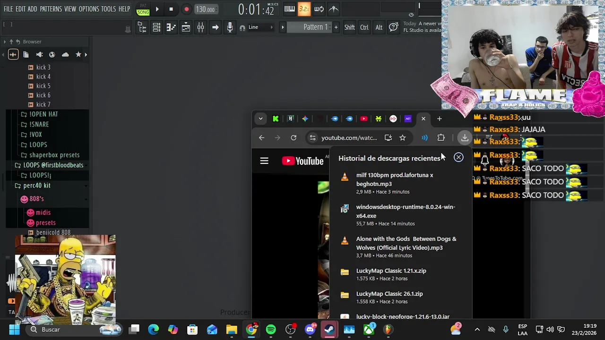Stop playback in FL Studio
605x340 pixels.
tap(171, 9)
